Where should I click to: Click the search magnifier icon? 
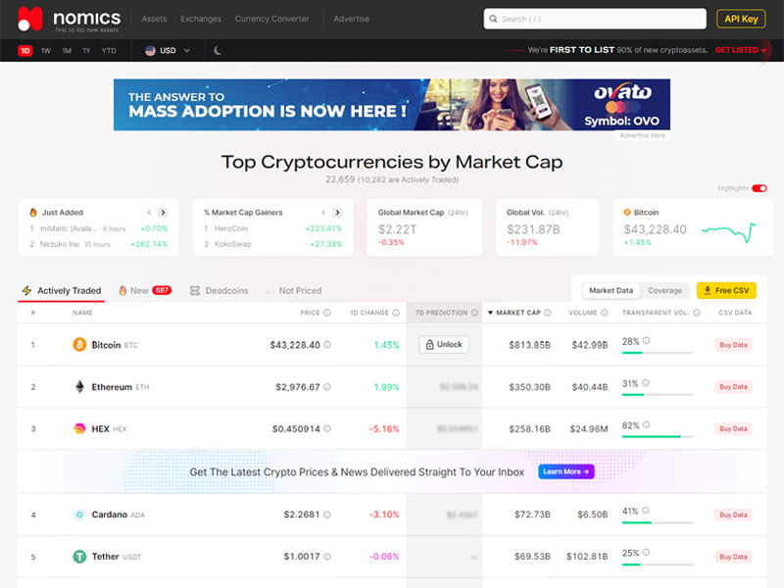click(x=493, y=19)
